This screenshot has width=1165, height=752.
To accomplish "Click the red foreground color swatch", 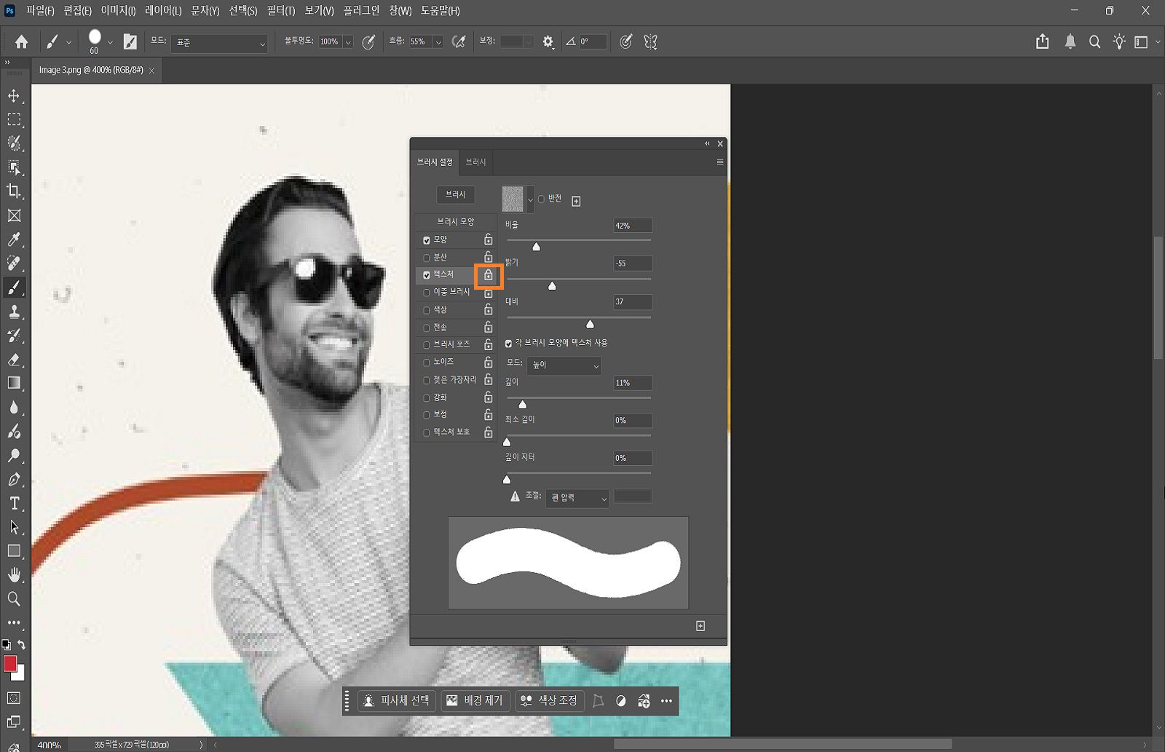I will 10,663.
